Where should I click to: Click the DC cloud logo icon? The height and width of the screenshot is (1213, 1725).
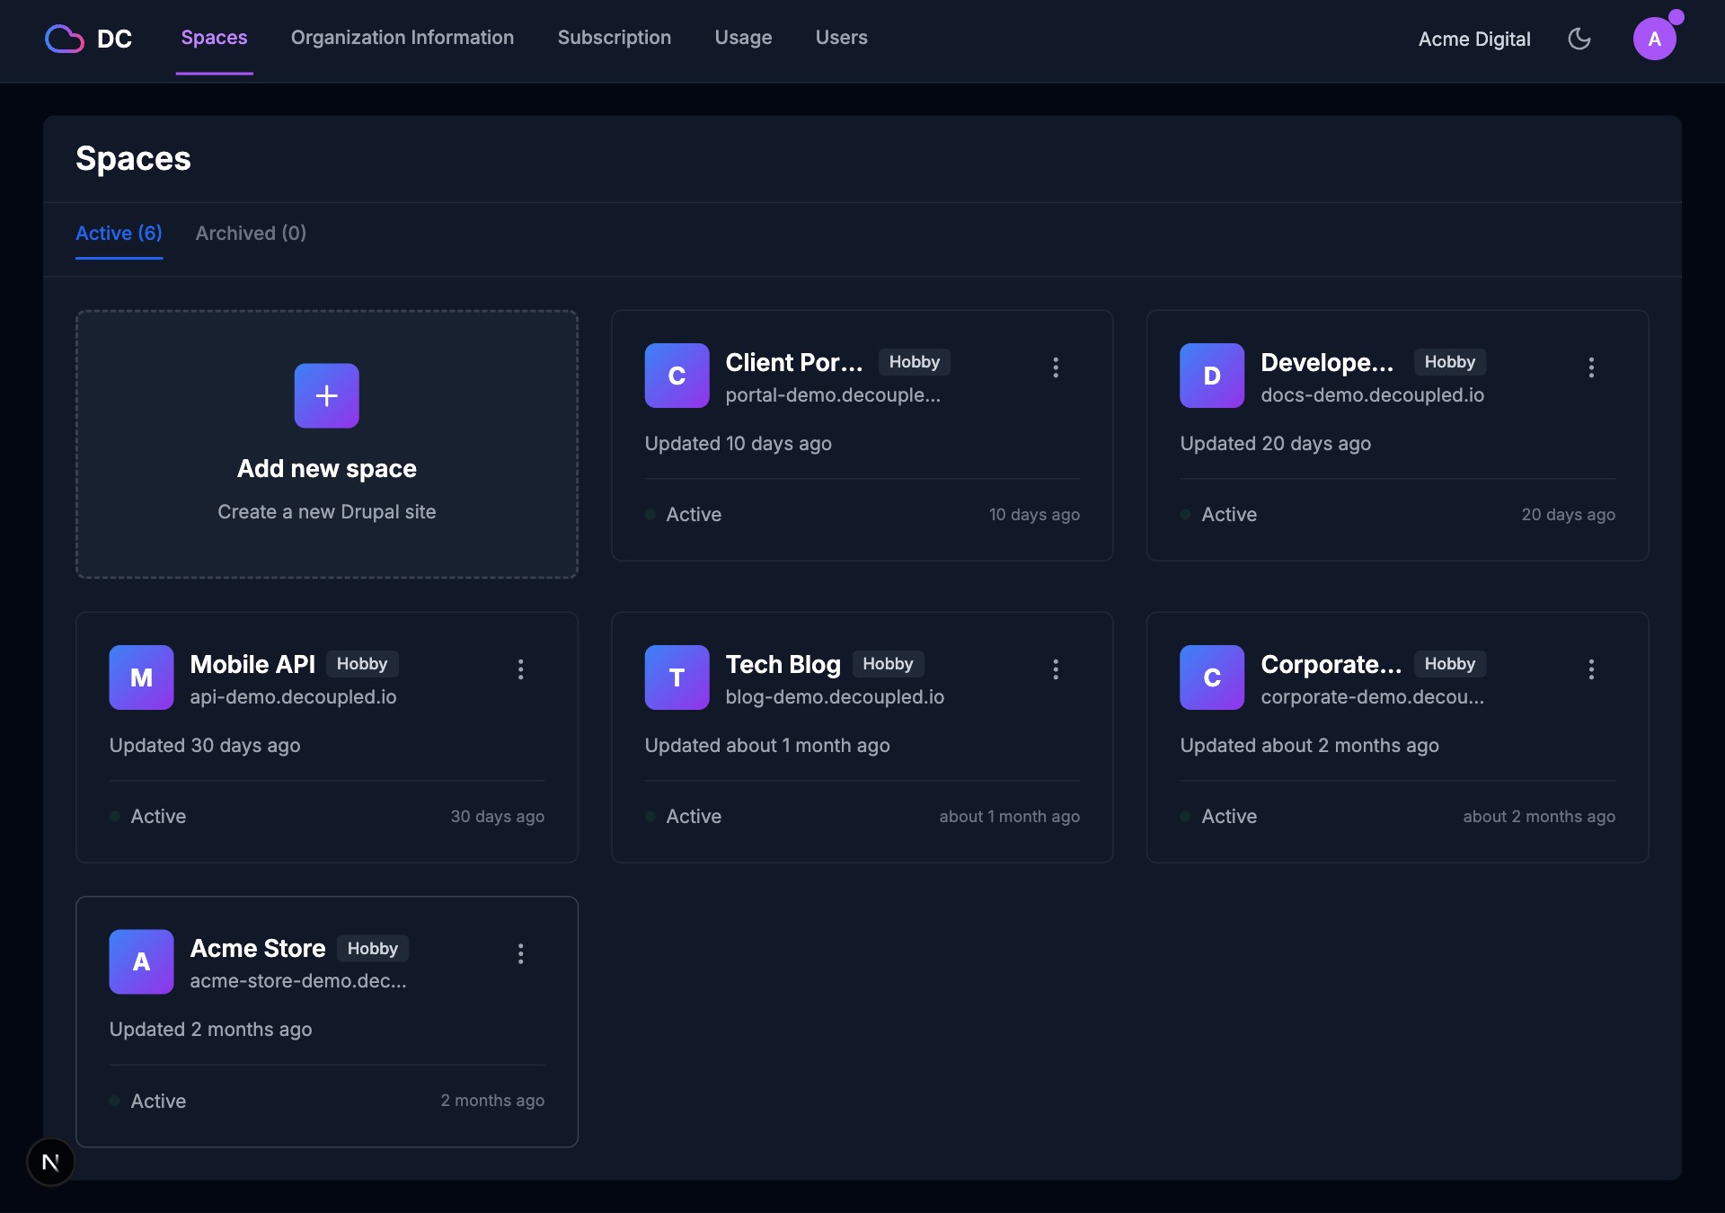65,39
